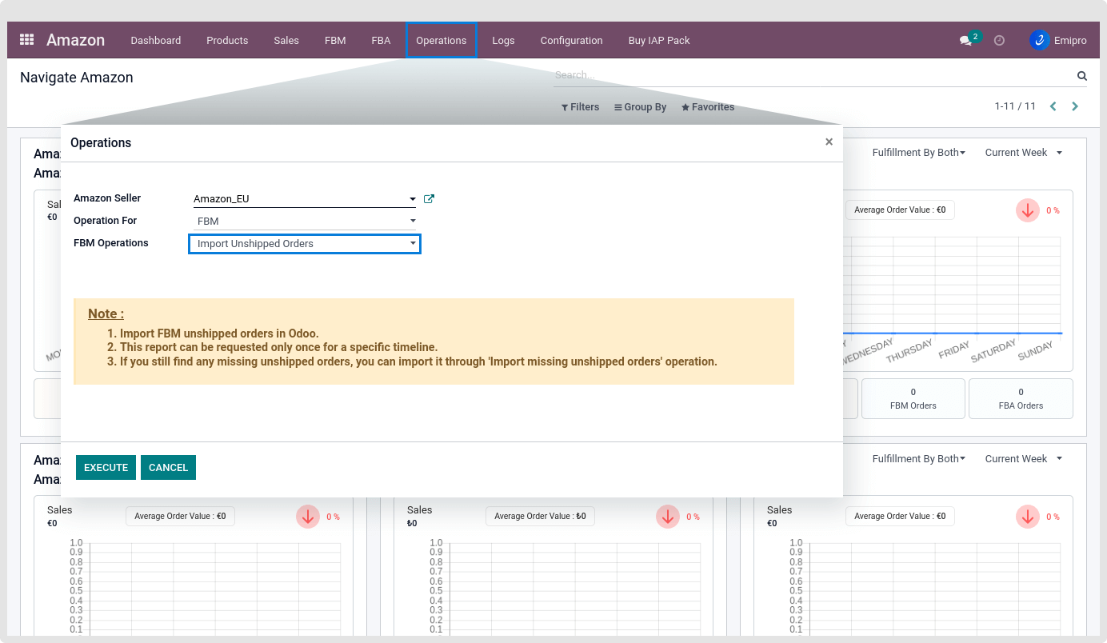Click the search input field
This screenshot has height=643, width=1107.
[808, 76]
